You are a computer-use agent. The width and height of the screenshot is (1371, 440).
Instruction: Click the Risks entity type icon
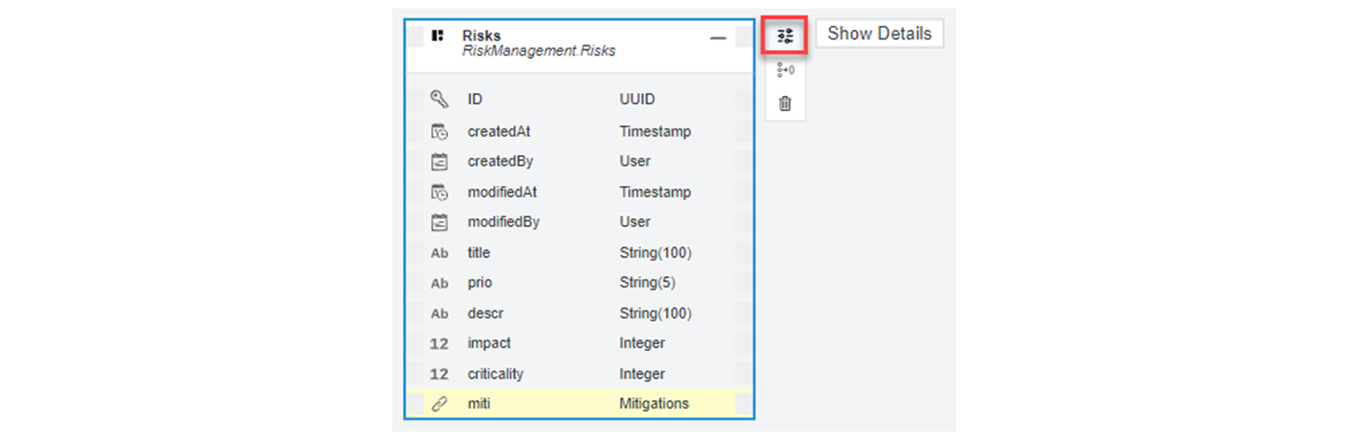438,36
